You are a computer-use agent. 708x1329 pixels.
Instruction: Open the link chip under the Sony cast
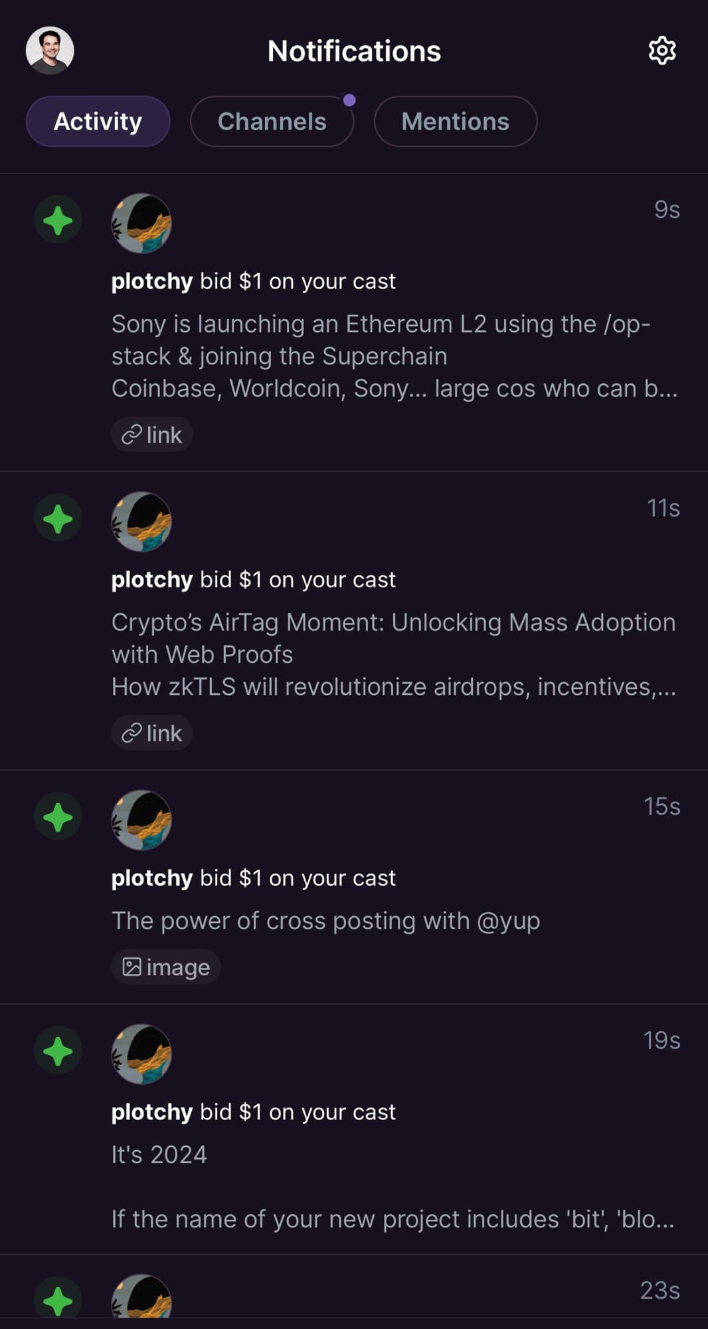152,435
